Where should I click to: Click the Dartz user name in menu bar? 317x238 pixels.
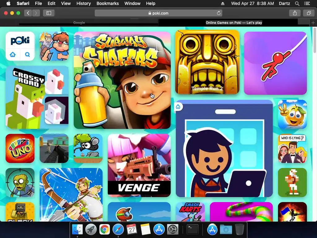(x=284, y=3)
